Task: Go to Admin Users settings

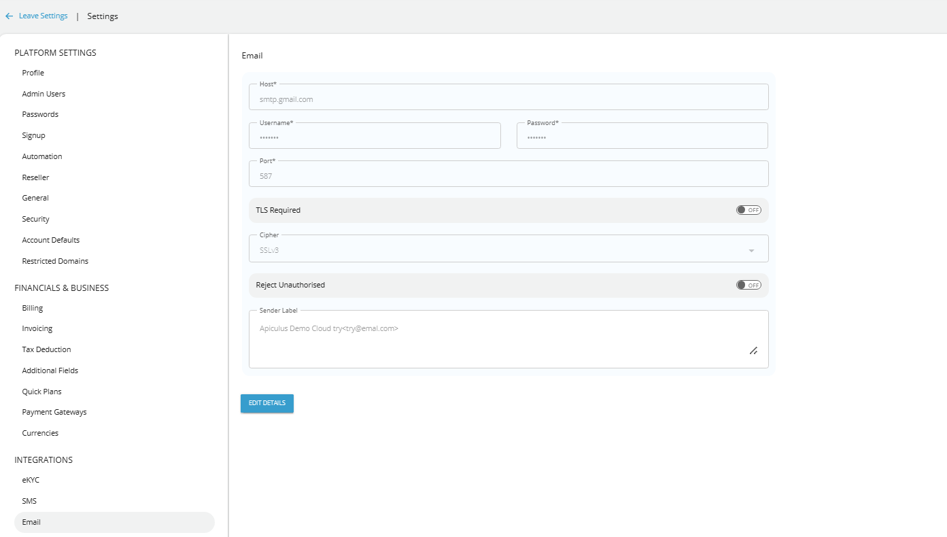Action: tap(44, 93)
